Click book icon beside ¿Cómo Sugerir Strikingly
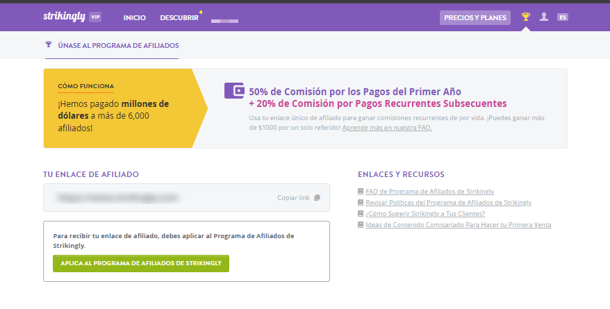The width and height of the screenshot is (610, 309). tap(361, 213)
